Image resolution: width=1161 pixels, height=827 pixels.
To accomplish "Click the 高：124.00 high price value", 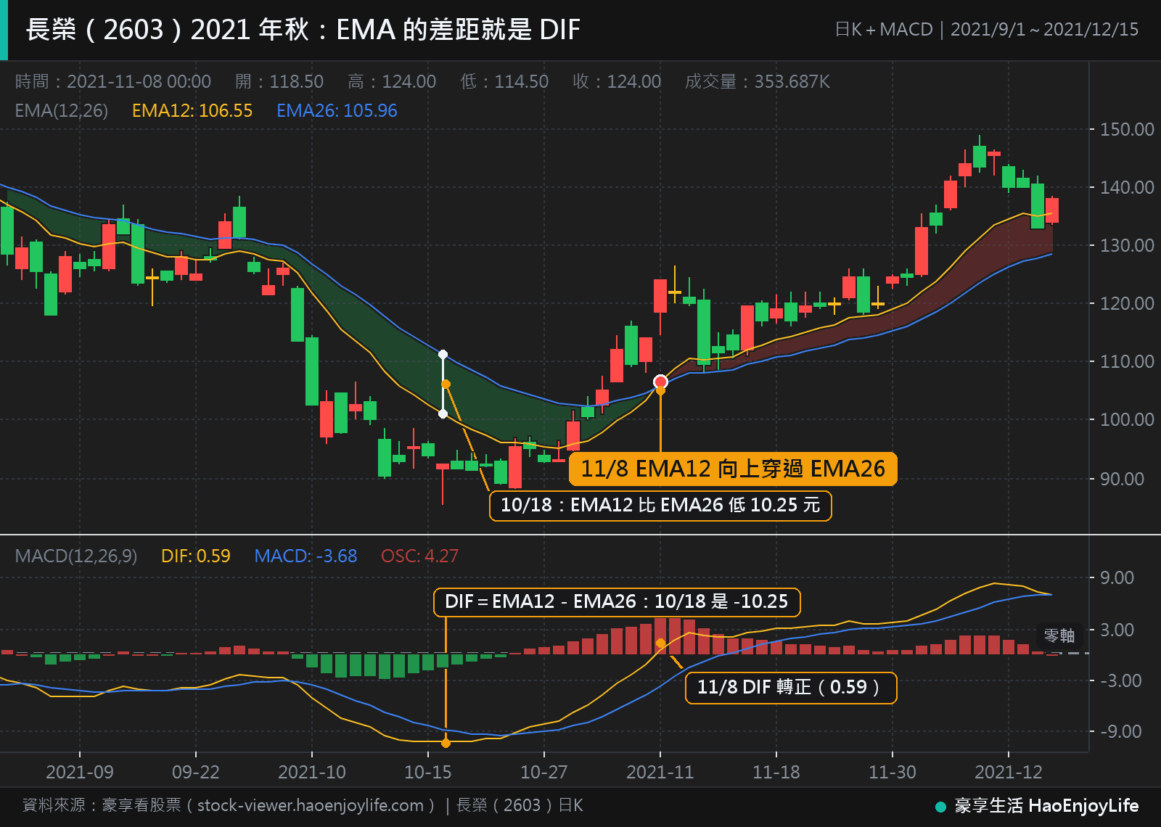I will point(392,81).
